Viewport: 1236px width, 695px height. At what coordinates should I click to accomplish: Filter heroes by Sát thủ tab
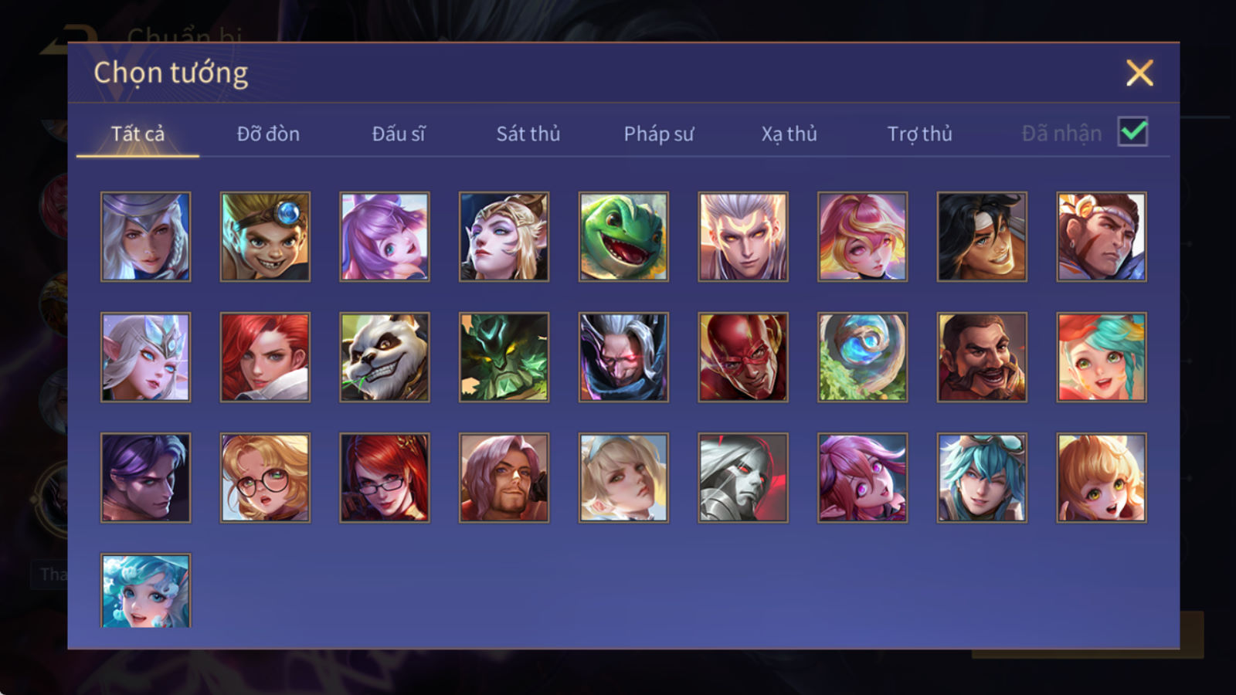tap(528, 134)
